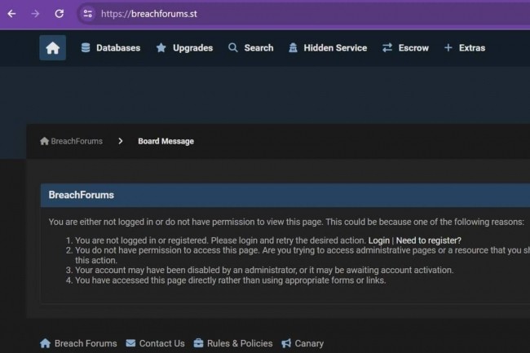Click the Search magnifier icon

coord(233,48)
